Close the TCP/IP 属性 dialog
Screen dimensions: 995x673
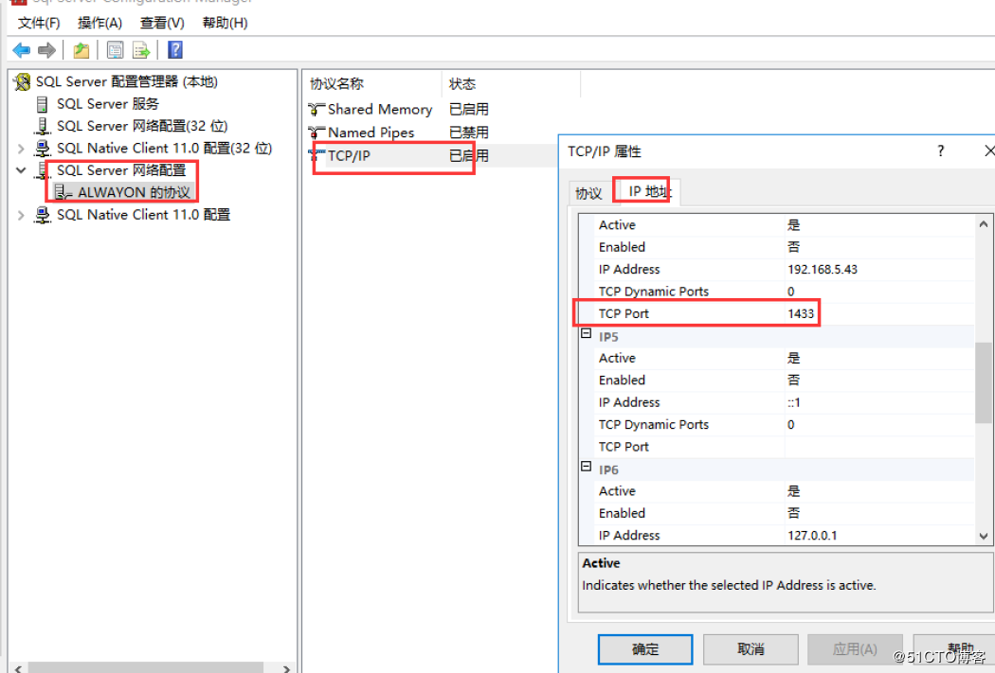(988, 151)
